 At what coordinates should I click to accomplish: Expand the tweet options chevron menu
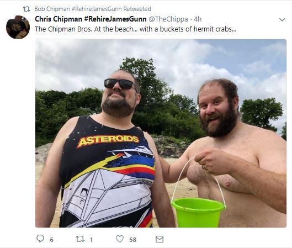click(x=282, y=19)
